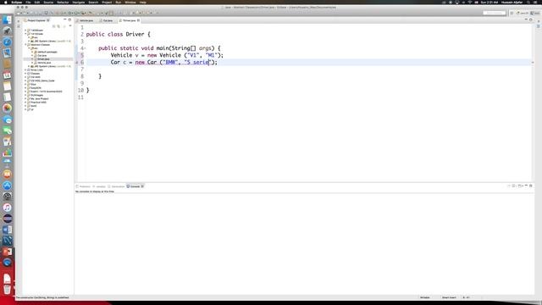Click red error mark in overview ruler
The image size is (542, 305).
pos(533,63)
